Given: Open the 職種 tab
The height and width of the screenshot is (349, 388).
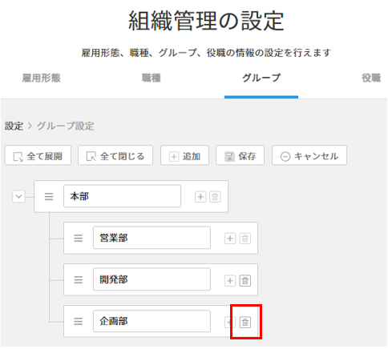Looking at the screenshot, I should click(152, 78).
